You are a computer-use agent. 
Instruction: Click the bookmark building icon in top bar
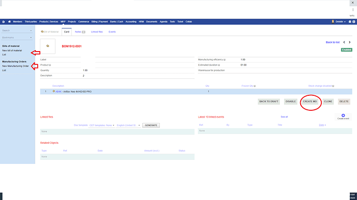350,22
